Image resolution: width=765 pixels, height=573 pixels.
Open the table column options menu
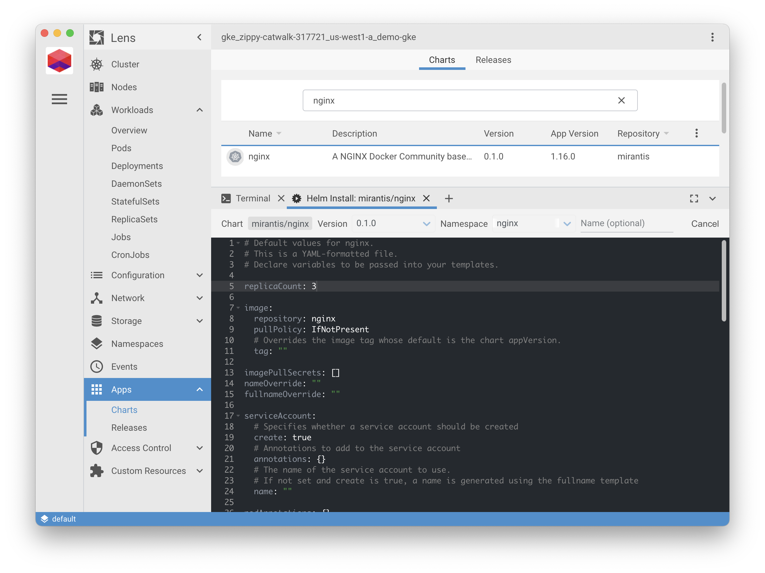(696, 133)
